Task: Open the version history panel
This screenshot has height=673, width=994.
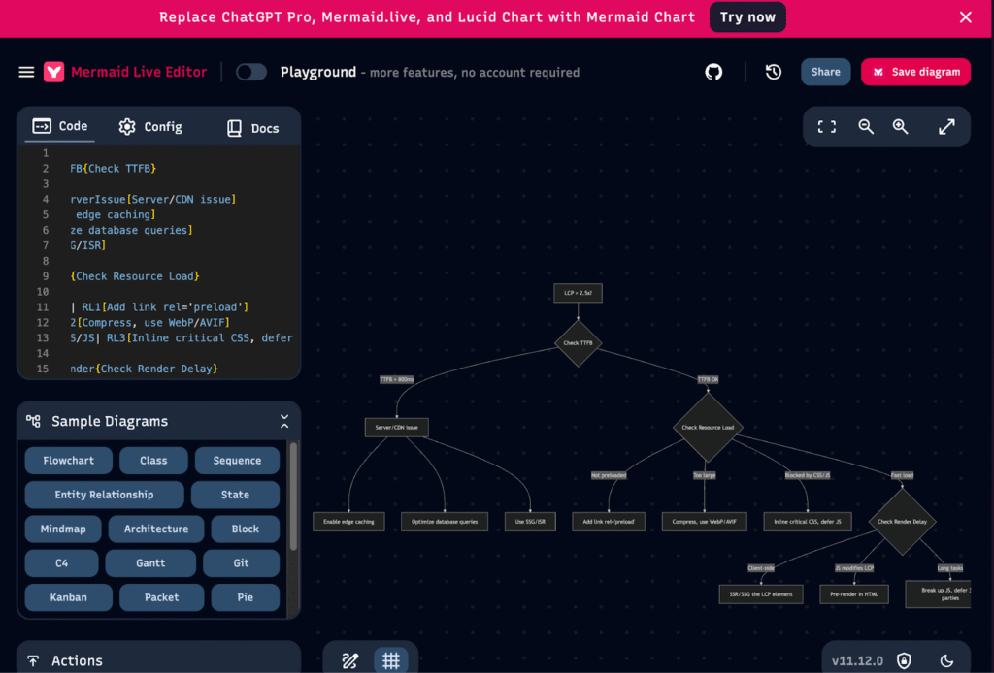Action: coord(773,71)
